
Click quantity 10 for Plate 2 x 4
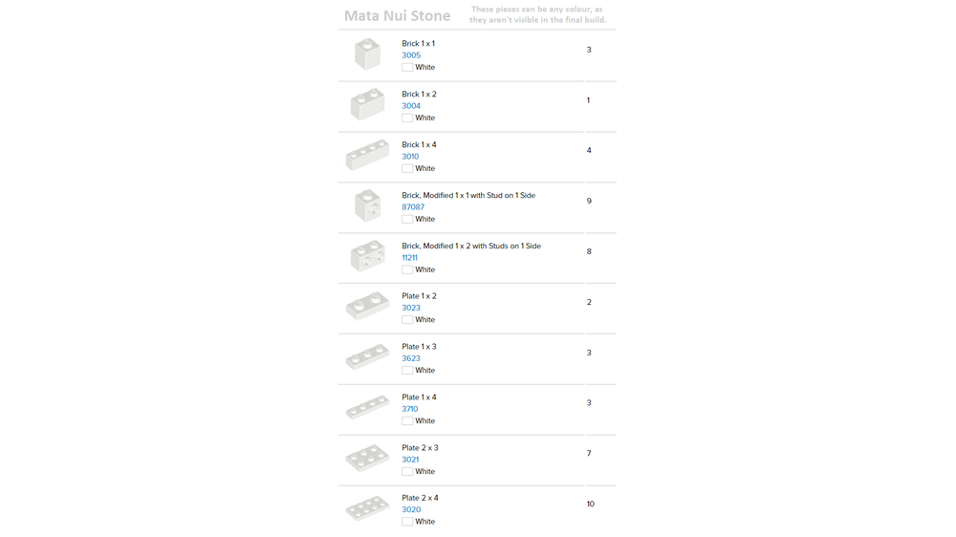tap(590, 504)
